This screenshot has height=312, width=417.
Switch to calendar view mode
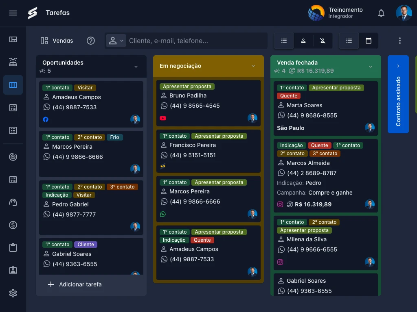368,41
